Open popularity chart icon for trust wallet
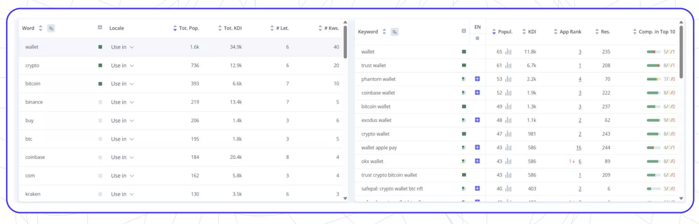The height and width of the screenshot is (224, 699). coord(508,65)
